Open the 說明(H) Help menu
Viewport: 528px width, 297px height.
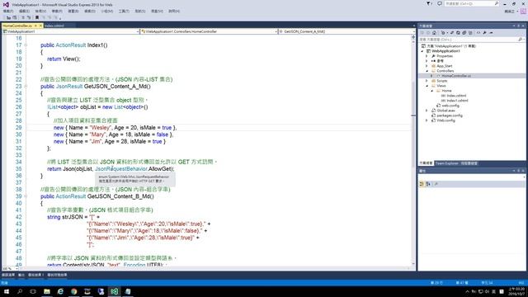pos(174,11)
